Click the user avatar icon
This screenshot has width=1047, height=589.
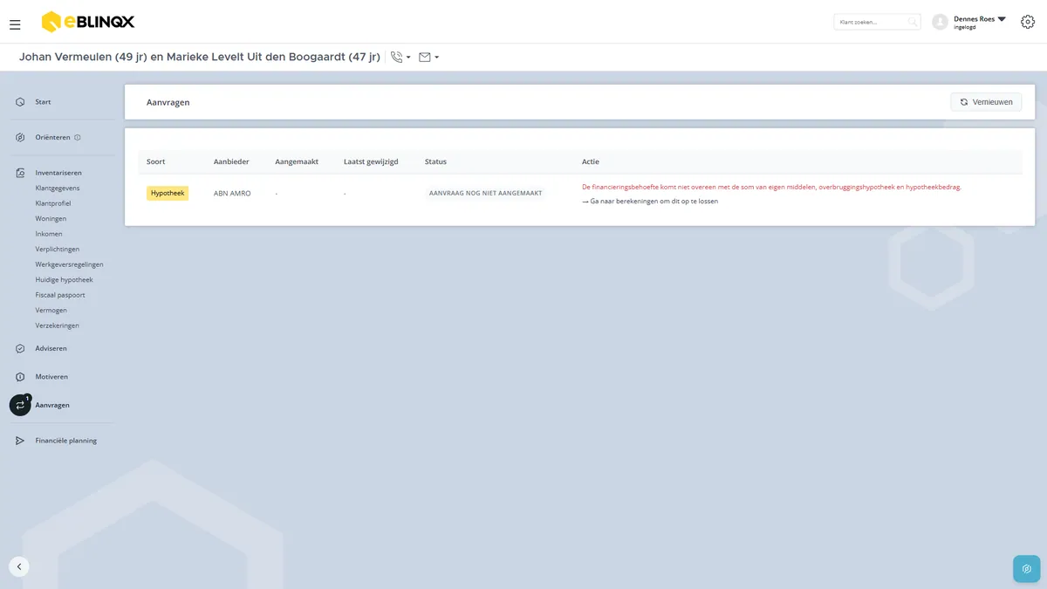pyautogui.click(x=940, y=22)
